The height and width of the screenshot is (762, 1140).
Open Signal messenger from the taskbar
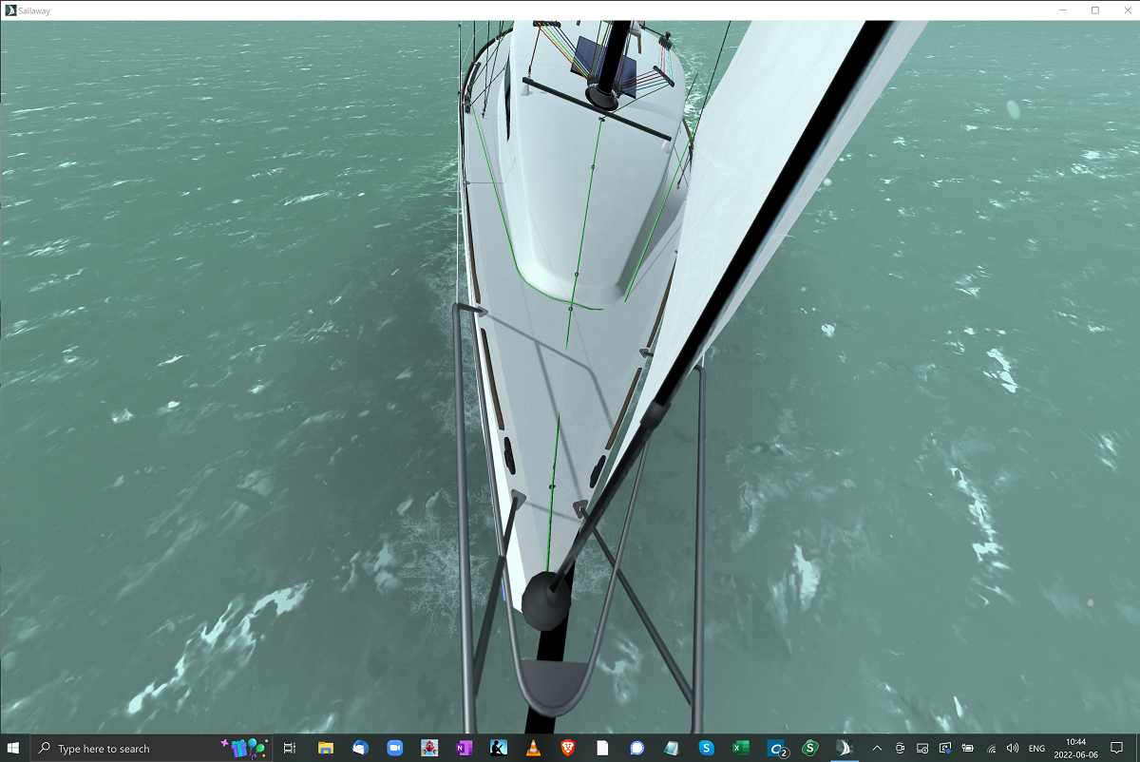(636, 748)
